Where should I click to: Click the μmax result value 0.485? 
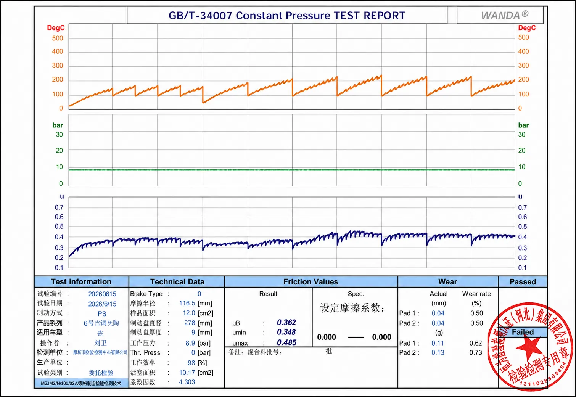coord(286,342)
